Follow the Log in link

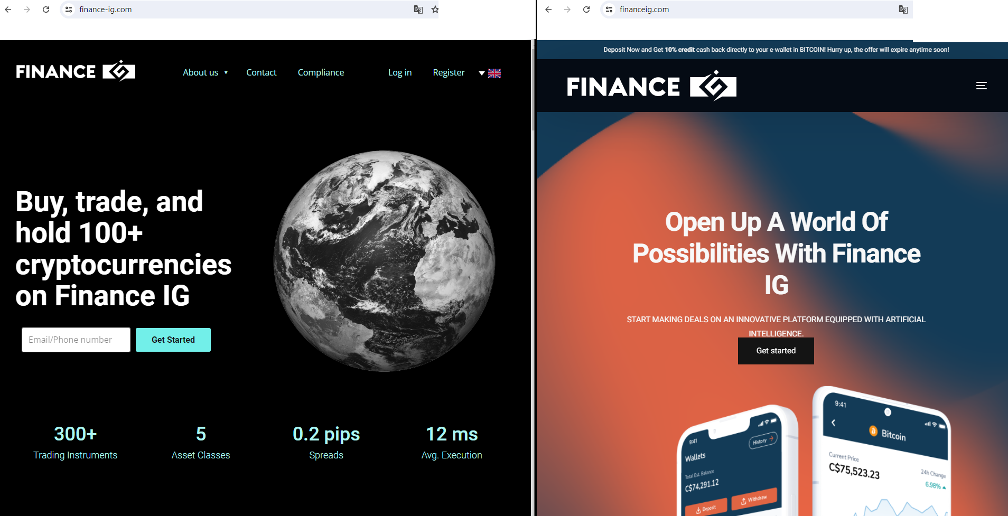point(400,72)
